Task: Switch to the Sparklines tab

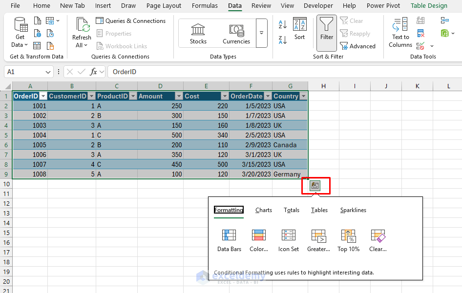Action: [353, 210]
